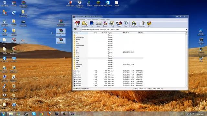Open the Help menu
207x116 pixels.
pyautogui.click(x=108, y=19)
